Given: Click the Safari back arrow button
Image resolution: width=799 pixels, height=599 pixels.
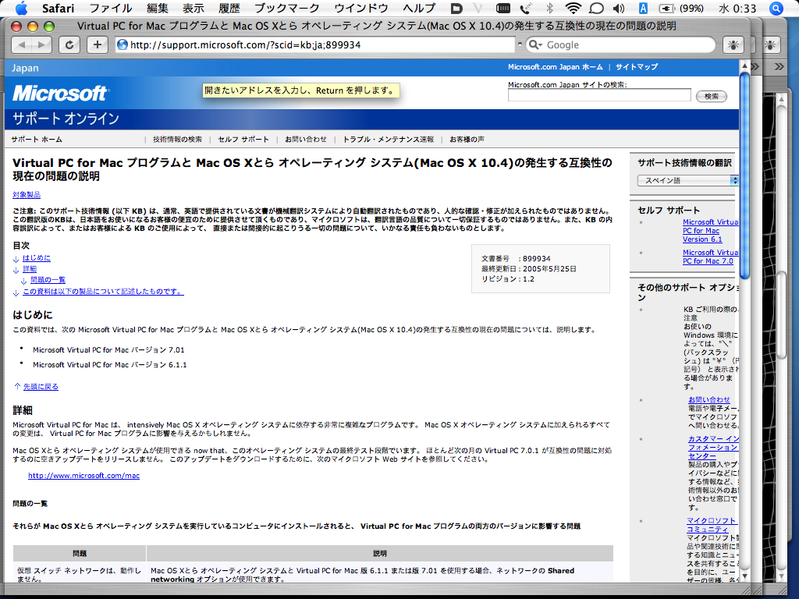Looking at the screenshot, I should click(21, 44).
